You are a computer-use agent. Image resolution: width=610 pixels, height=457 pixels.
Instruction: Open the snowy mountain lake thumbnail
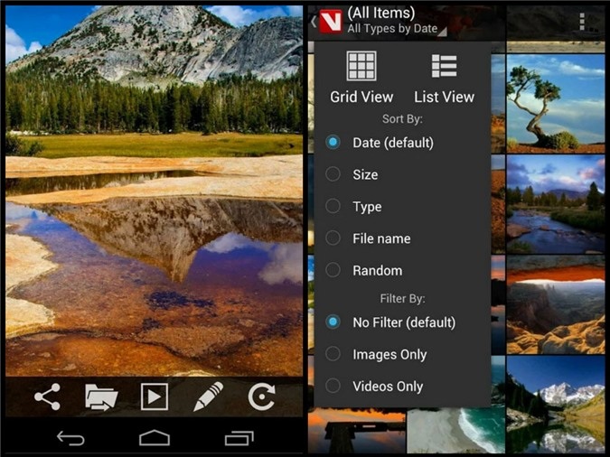[x=556, y=405]
